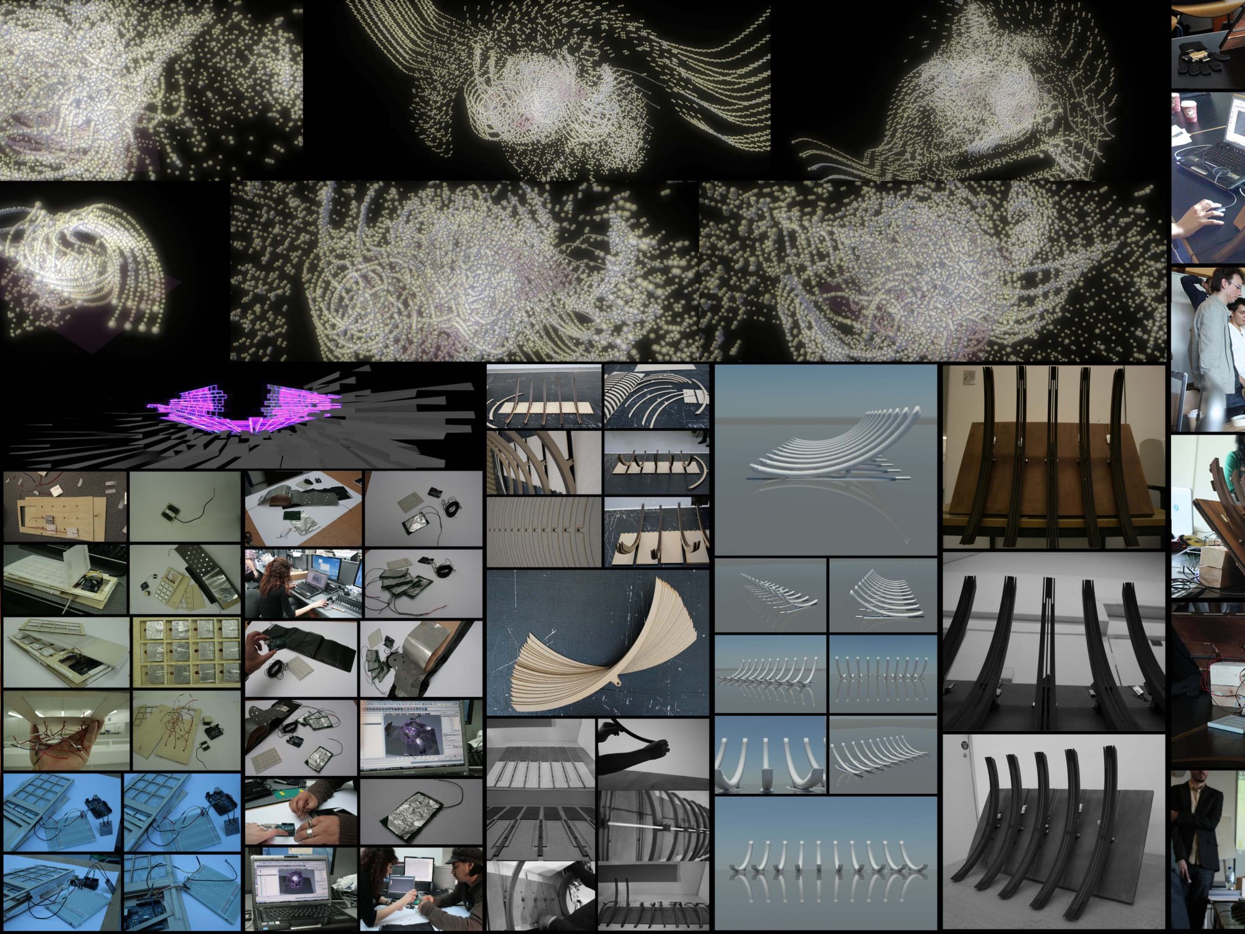Open close-up render of white U-shaped ribs
Viewport: 1245px width, 934px height.
point(769,755)
